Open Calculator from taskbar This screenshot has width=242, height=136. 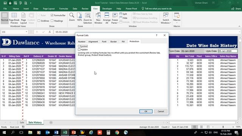point(109,133)
